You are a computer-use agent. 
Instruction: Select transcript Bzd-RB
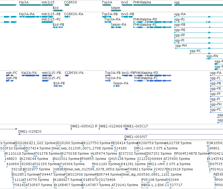(x=58, y=27)
